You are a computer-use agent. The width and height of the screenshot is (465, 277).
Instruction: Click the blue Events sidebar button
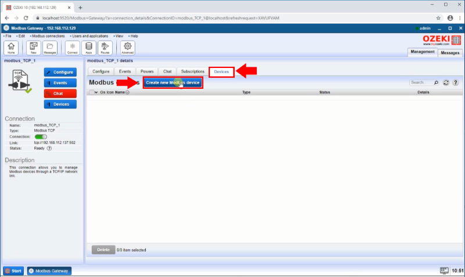(x=60, y=83)
